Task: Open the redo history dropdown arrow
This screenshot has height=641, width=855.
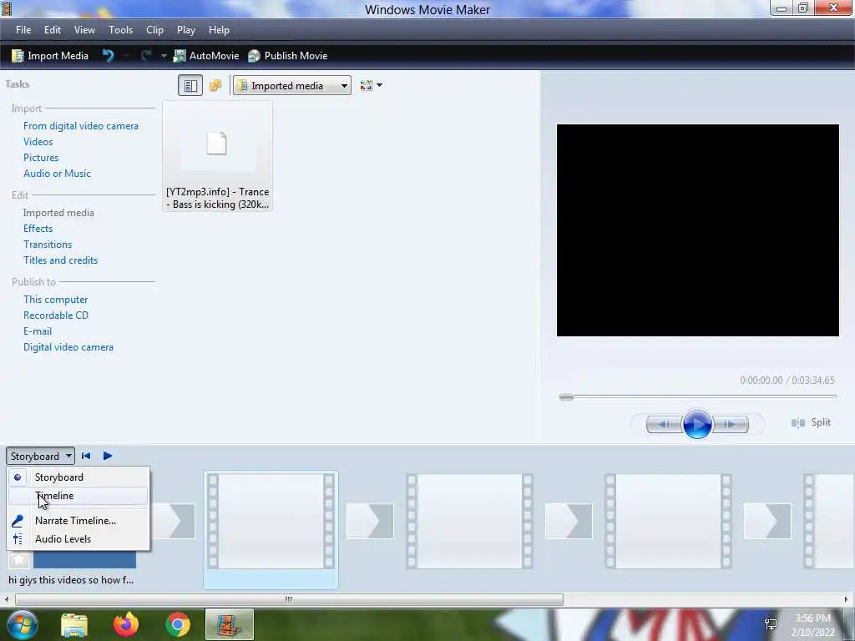Action: pyautogui.click(x=163, y=56)
